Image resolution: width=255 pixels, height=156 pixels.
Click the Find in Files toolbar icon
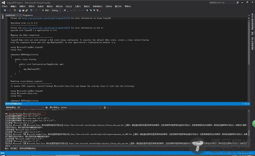click(65, 10)
